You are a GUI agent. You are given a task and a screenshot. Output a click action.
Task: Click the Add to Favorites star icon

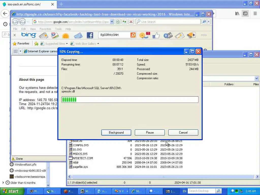click(x=36, y=44)
